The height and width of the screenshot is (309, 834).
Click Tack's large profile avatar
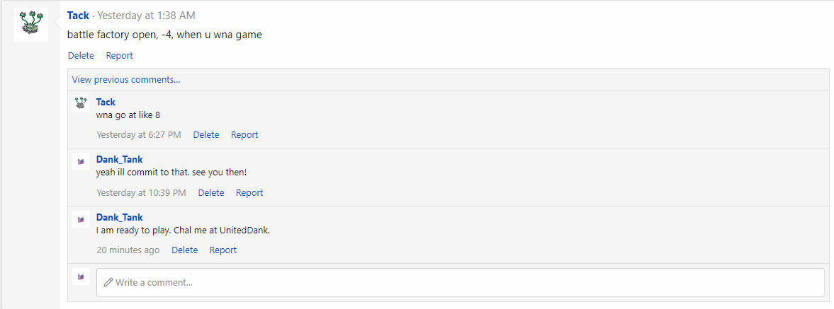click(31, 25)
